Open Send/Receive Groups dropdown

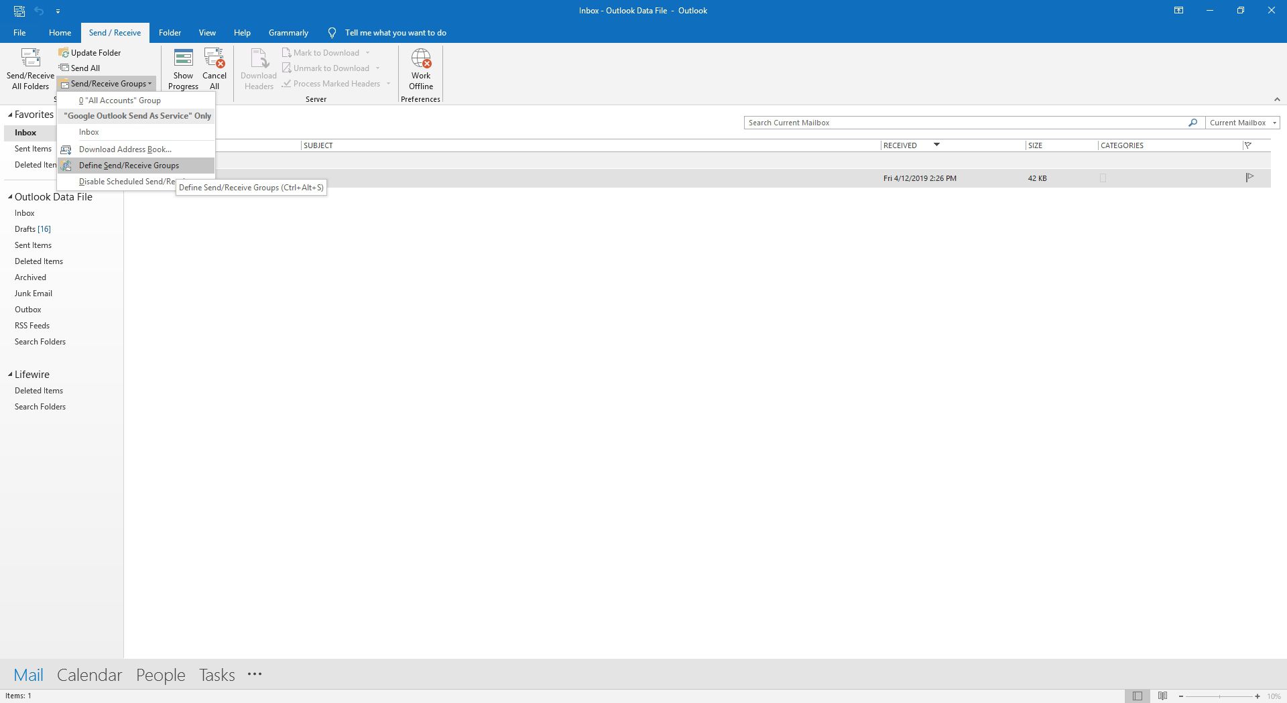pyautogui.click(x=107, y=83)
